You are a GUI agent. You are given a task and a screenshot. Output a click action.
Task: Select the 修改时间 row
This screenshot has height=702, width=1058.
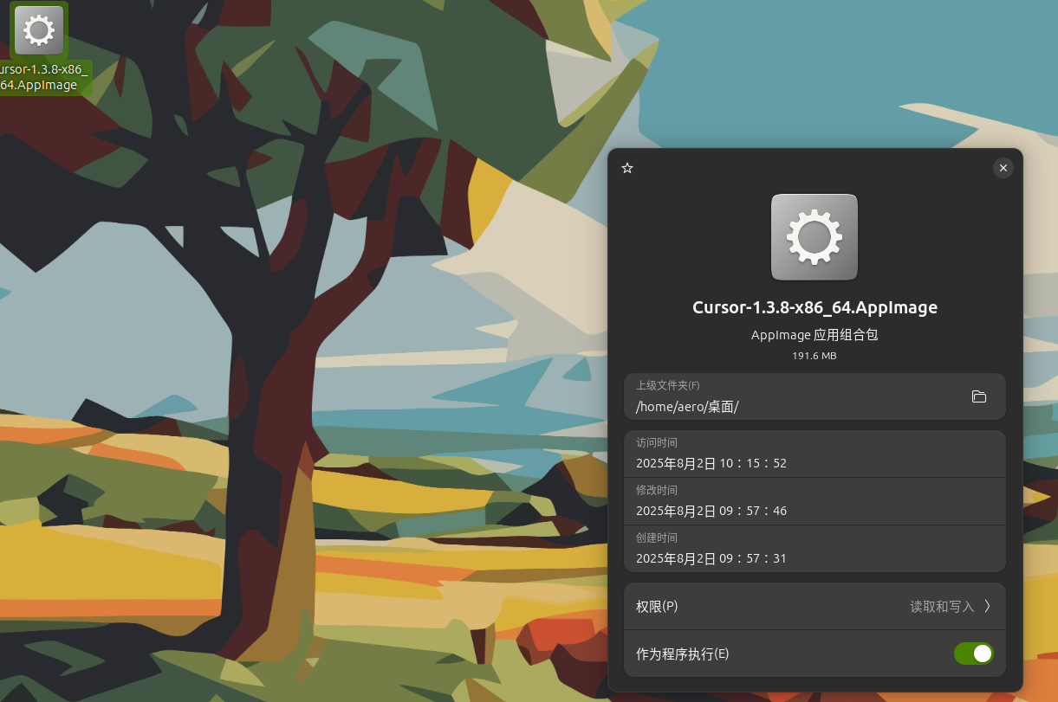pos(780,500)
